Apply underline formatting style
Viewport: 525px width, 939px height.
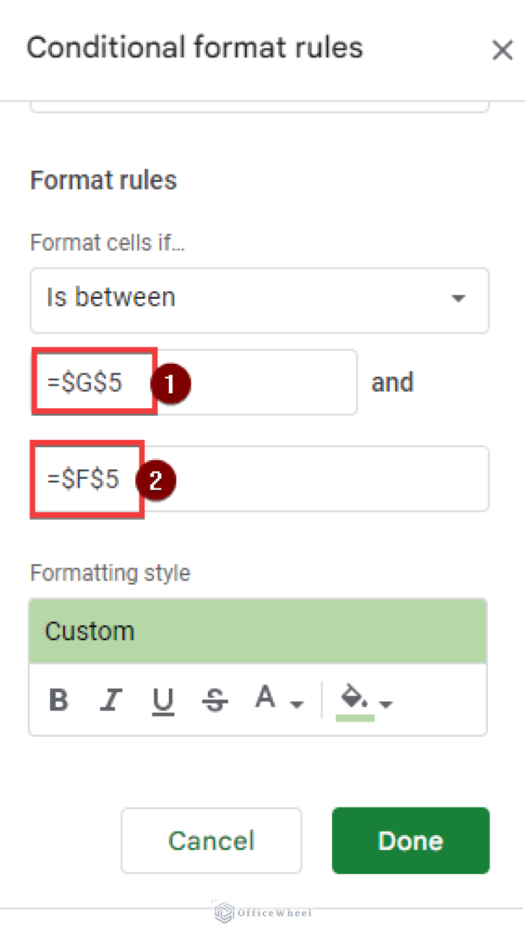click(163, 700)
